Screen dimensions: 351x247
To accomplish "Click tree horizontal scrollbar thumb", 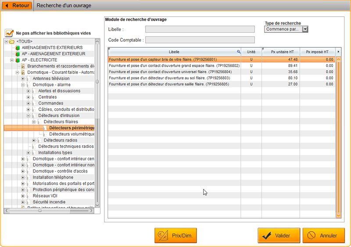I will pos(39,211).
